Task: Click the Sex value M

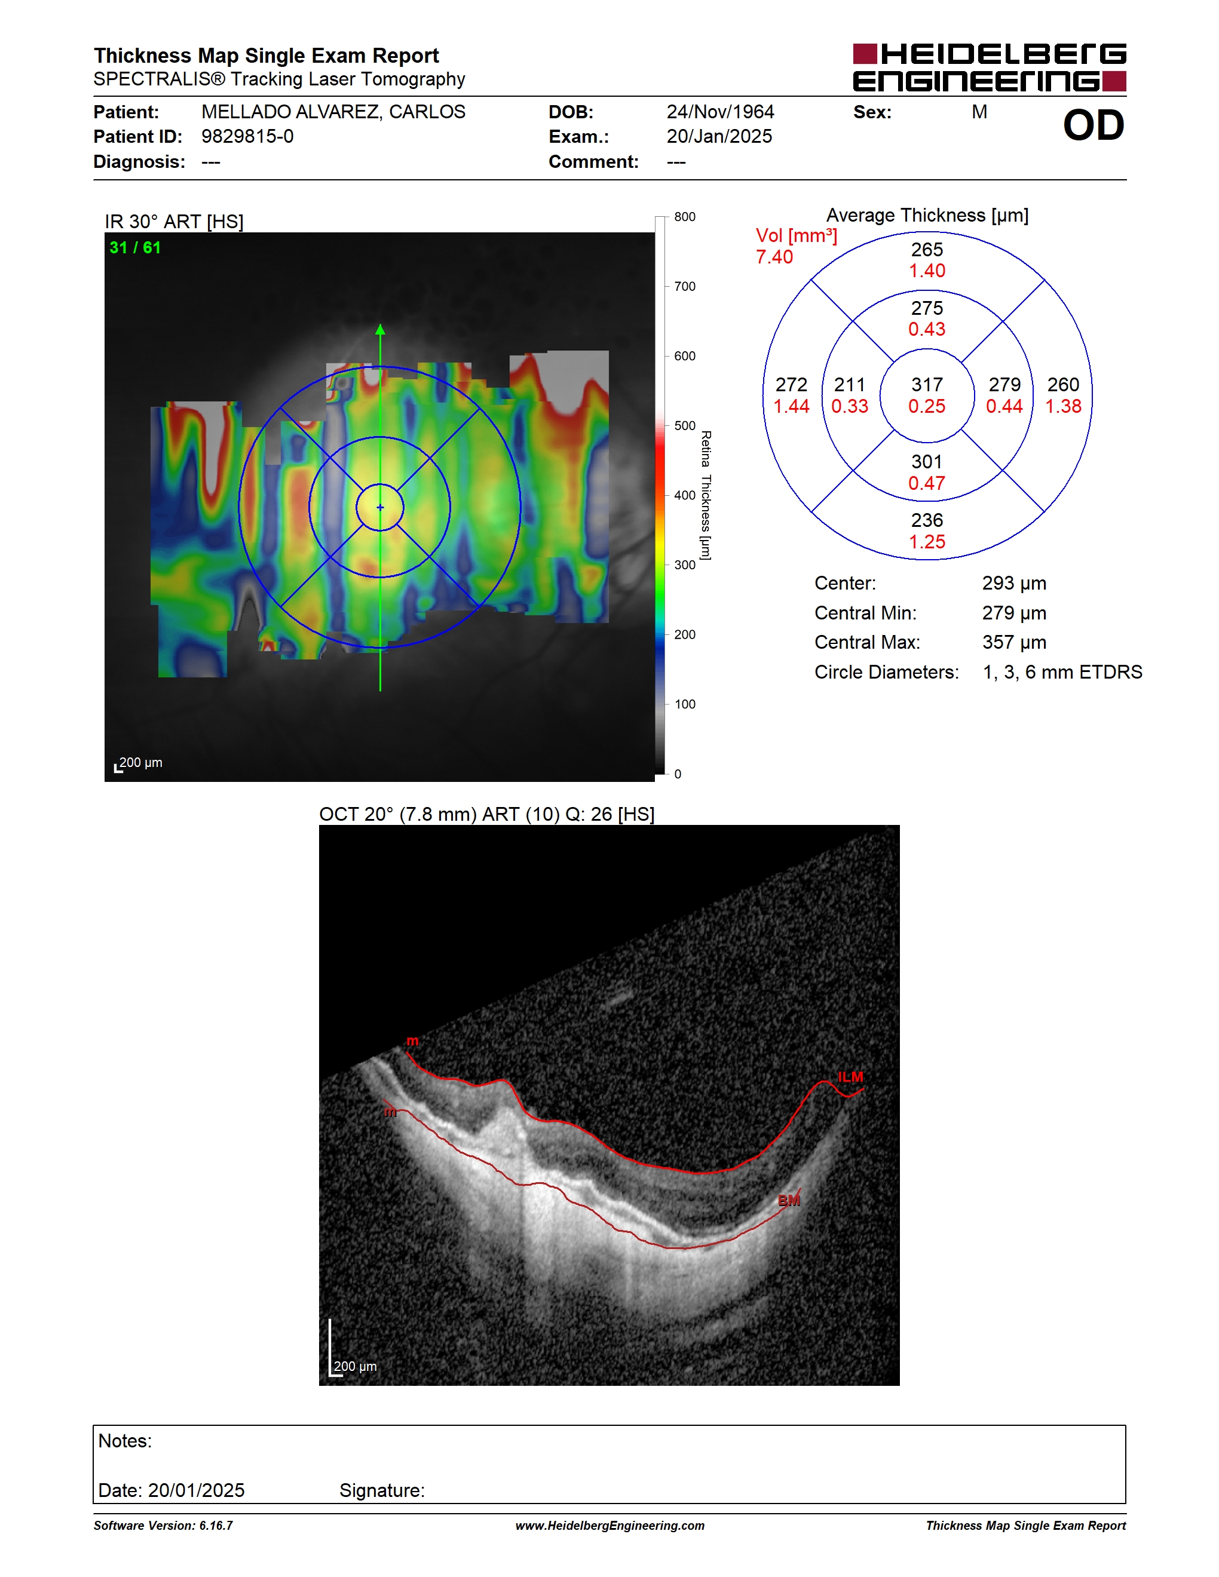Action: click(979, 112)
